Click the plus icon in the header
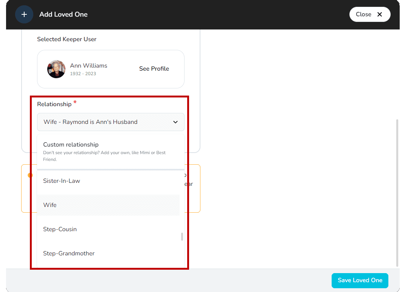The width and height of the screenshot is (405, 292). (x=24, y=14)
